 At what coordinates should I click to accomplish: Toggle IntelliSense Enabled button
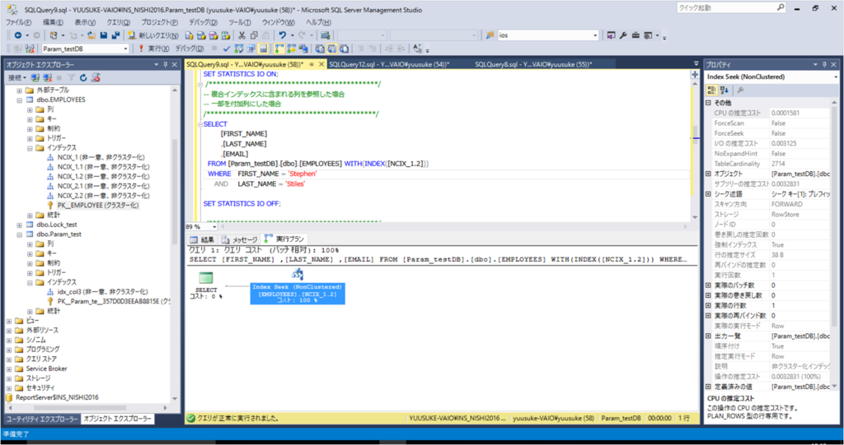[263, 49]
